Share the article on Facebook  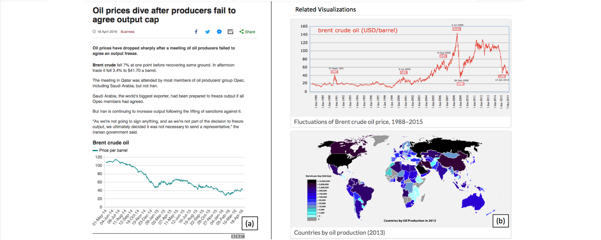point(196,32)
